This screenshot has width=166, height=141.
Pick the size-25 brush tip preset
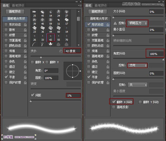pos(35,13)
